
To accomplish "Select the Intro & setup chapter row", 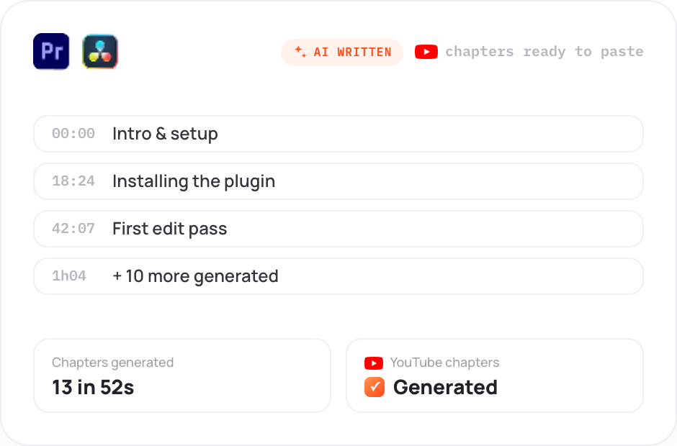I will click(x=338, y=134).
